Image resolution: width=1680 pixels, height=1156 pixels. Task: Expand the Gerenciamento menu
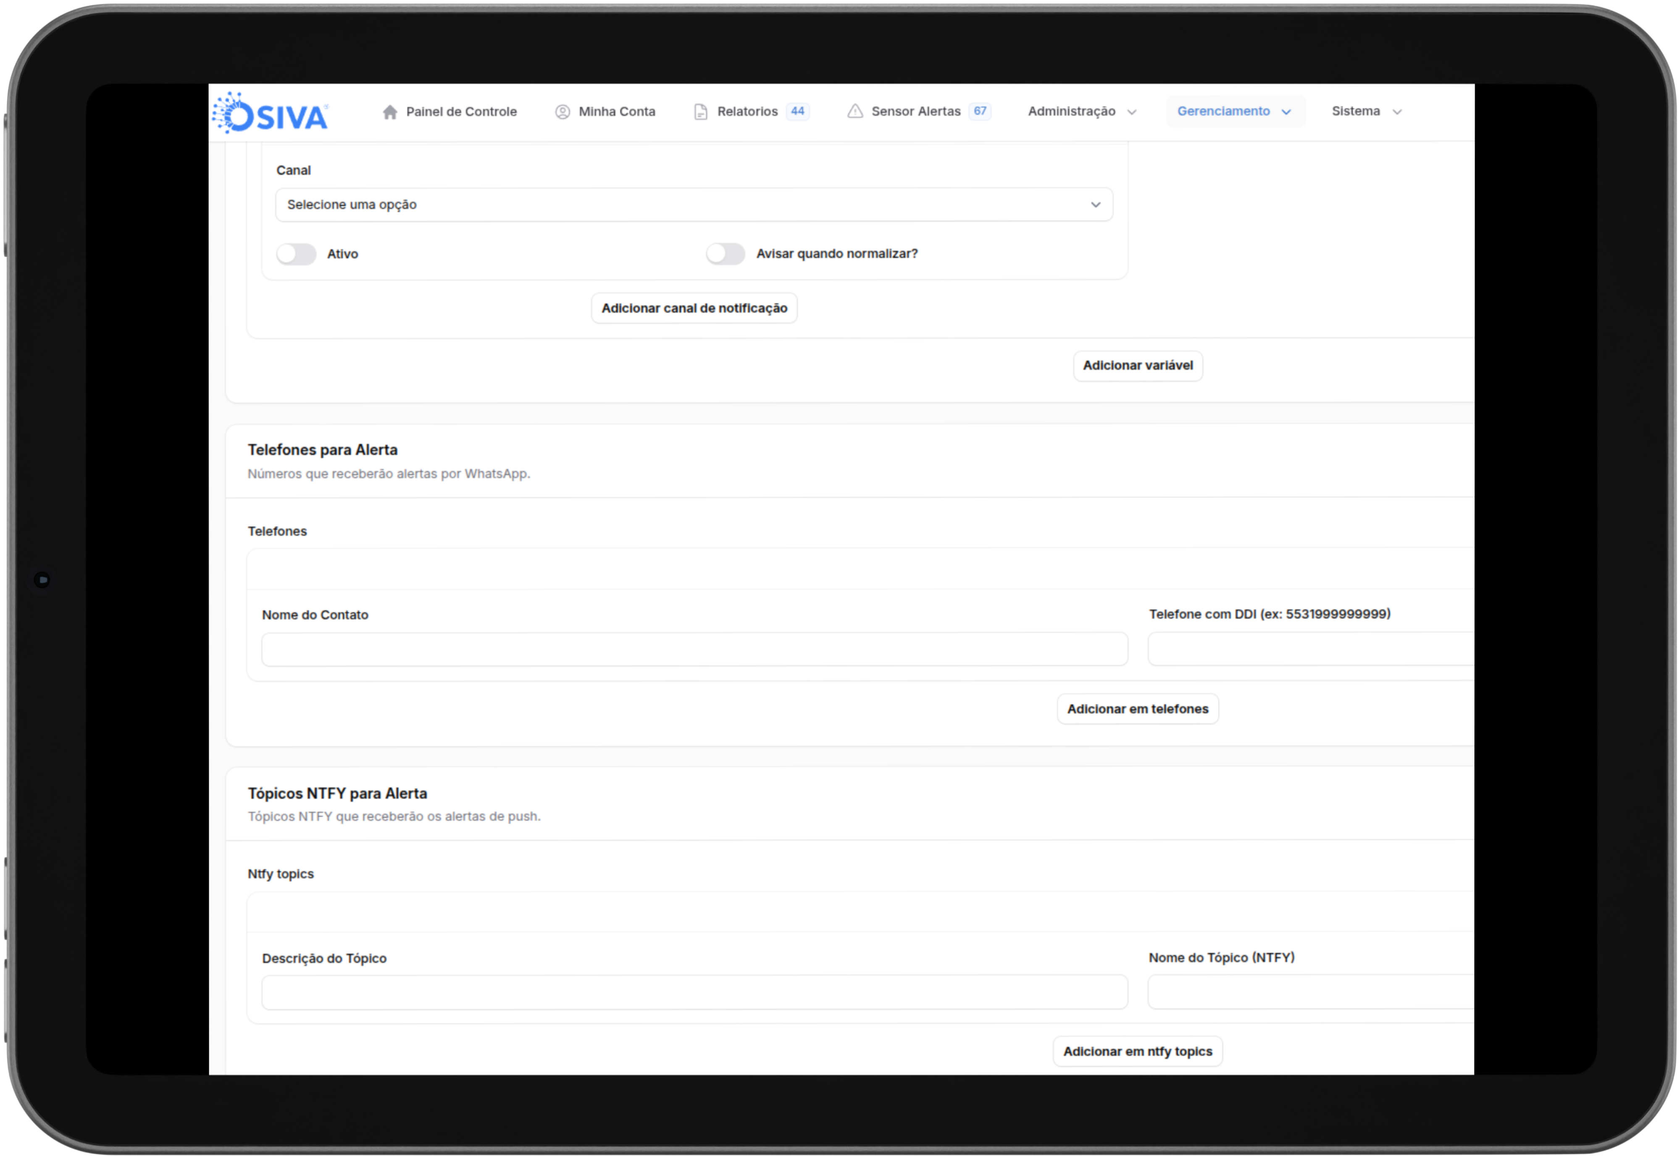[x=1235, y=112]
